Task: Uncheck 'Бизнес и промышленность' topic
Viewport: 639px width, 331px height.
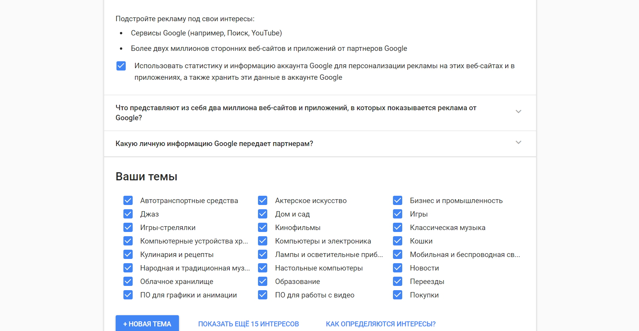Action: click(398, 200)
